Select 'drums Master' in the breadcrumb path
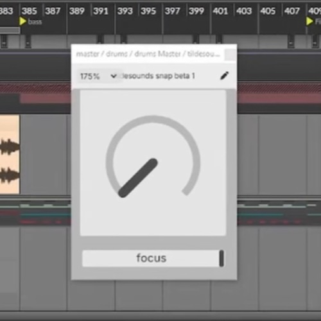Image resolution: width=321 pixels, height=321 pixels. [157, 54]
